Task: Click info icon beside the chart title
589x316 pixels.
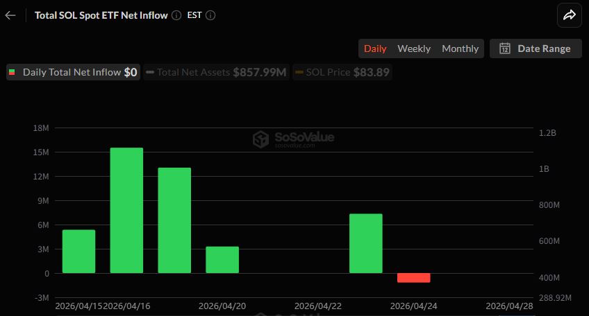Action: pos(176,15)
